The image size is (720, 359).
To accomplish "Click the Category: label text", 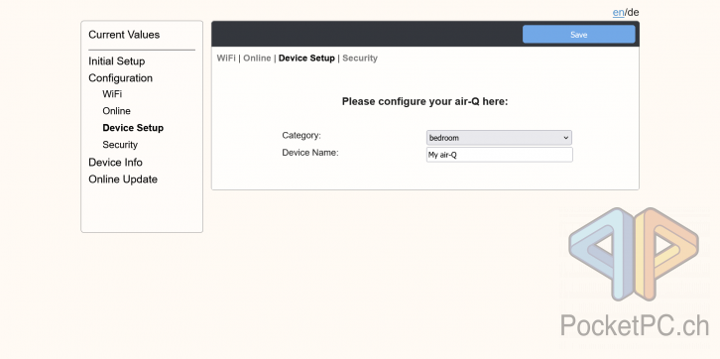I will tap(301, 136).
